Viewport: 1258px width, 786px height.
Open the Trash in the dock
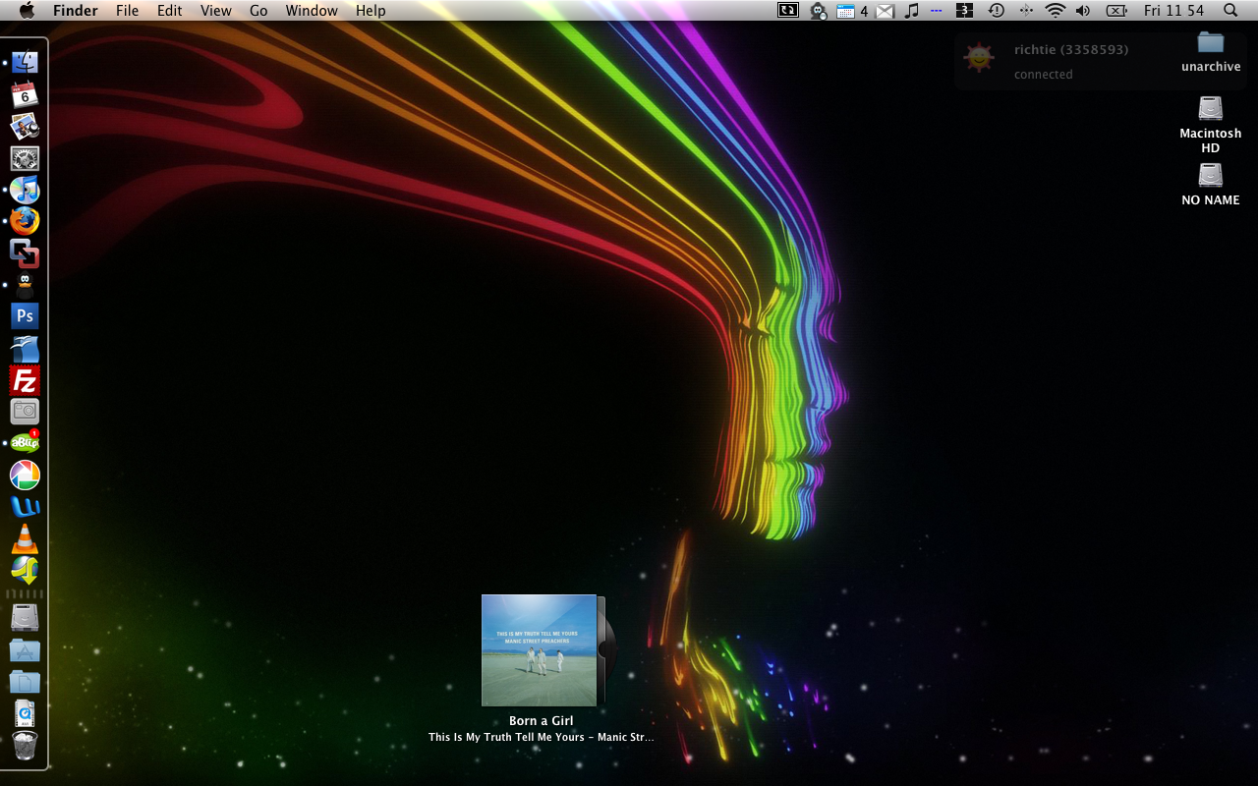(x=25, y=745)
